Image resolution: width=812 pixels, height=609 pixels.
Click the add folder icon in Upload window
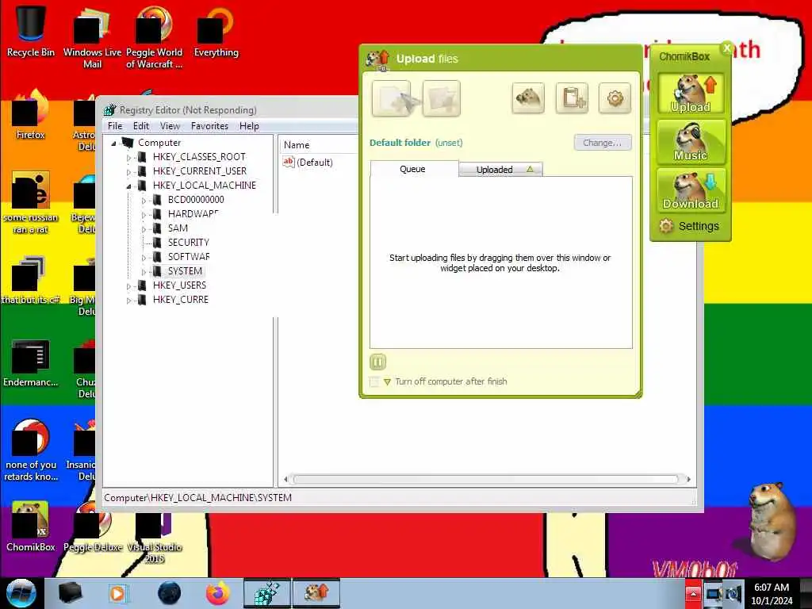(441, 98)
